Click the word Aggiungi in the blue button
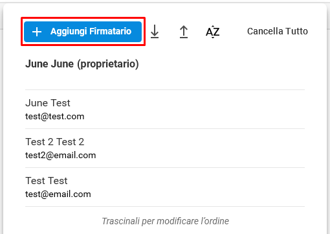 69,32
